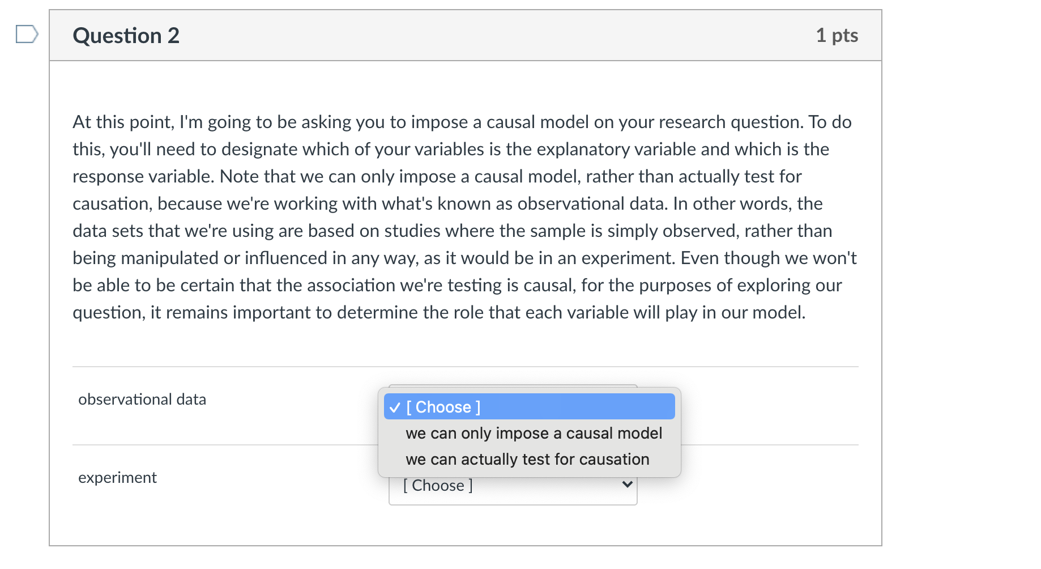The image size is (1041, 569).
Task: Pick the causal model option from the list
Action: click(535, 432)
